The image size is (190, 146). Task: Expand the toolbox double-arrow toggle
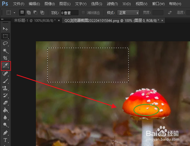pyautogui.click(x=2, y=19)
